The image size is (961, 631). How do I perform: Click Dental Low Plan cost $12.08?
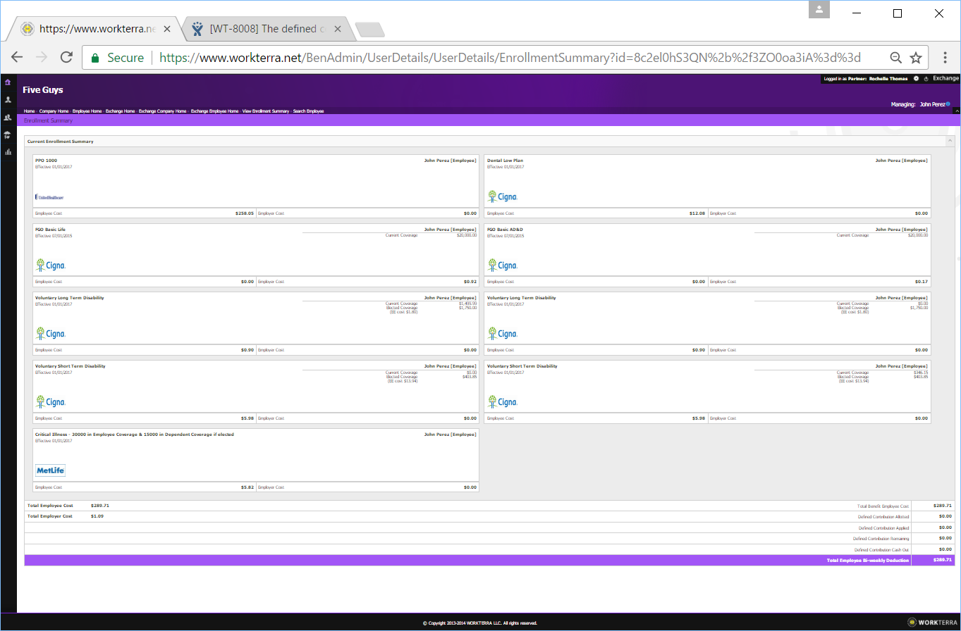click(x=697, y=213)
